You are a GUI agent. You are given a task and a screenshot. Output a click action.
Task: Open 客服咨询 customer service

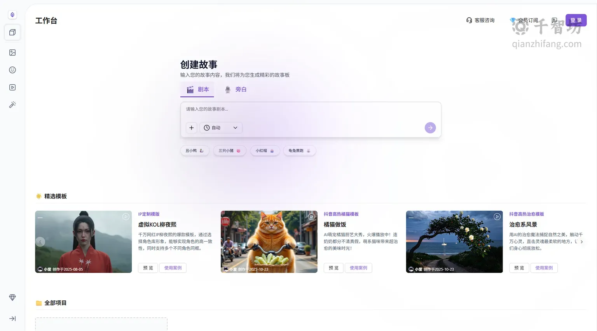click(480, 20)
